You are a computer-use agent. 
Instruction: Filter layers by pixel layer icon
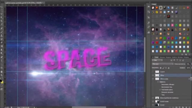tap(171, 60)
